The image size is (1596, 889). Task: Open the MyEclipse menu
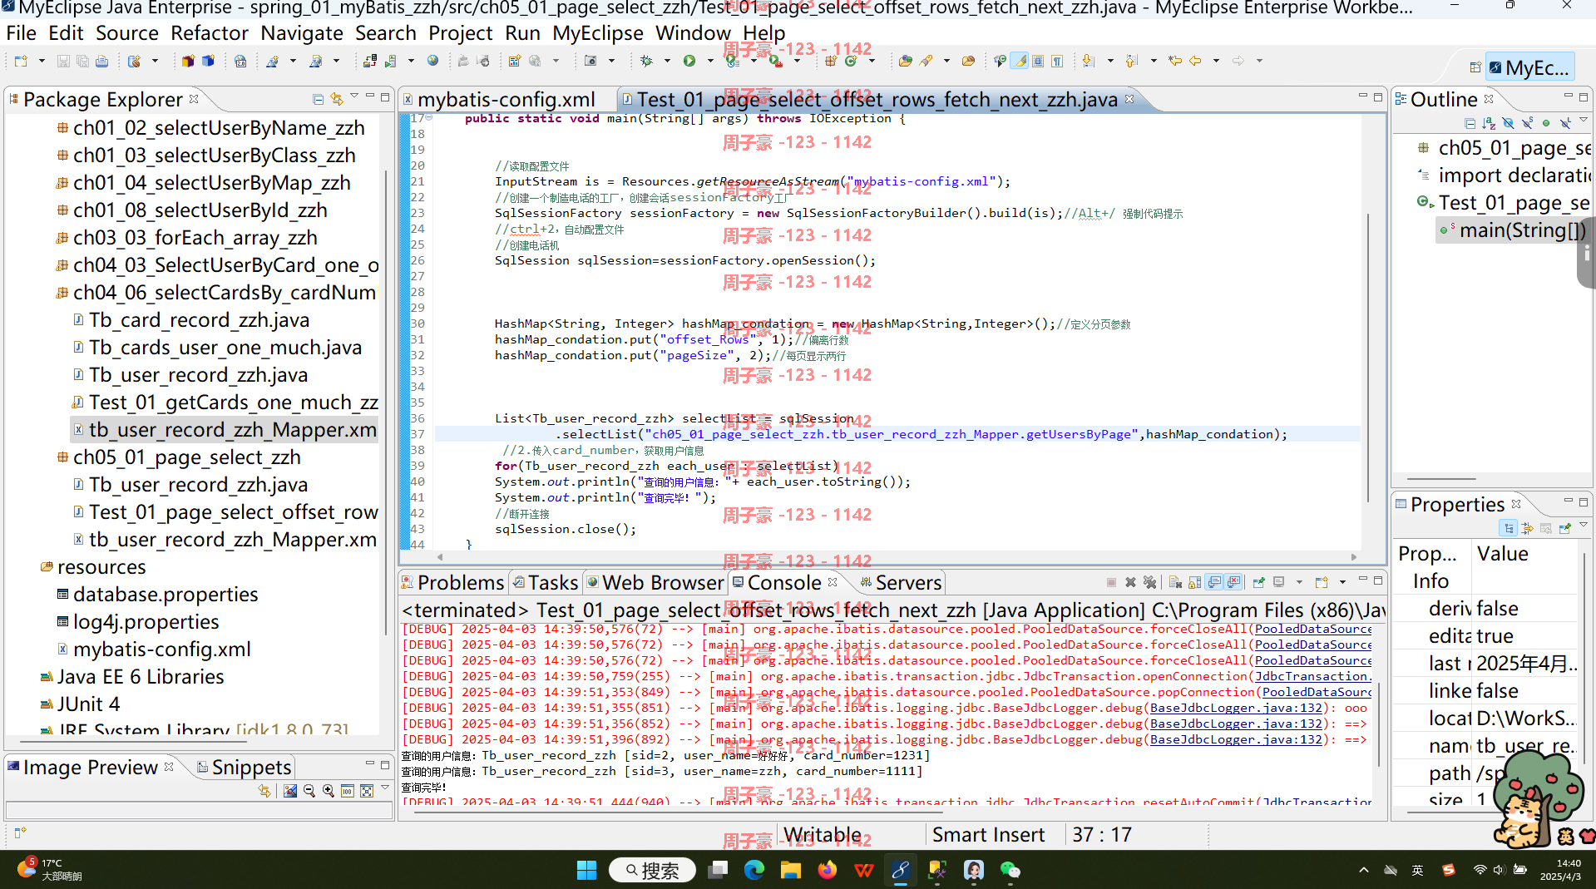598,33
